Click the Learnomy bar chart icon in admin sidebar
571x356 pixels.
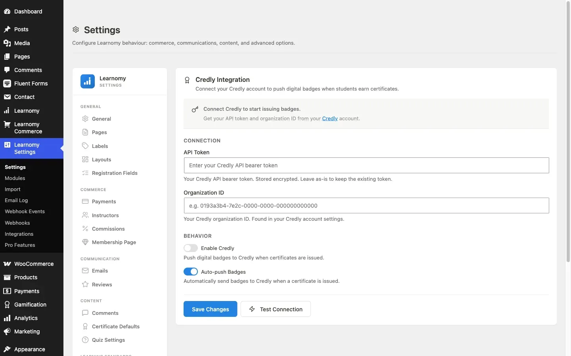click(x=7, y=111)
